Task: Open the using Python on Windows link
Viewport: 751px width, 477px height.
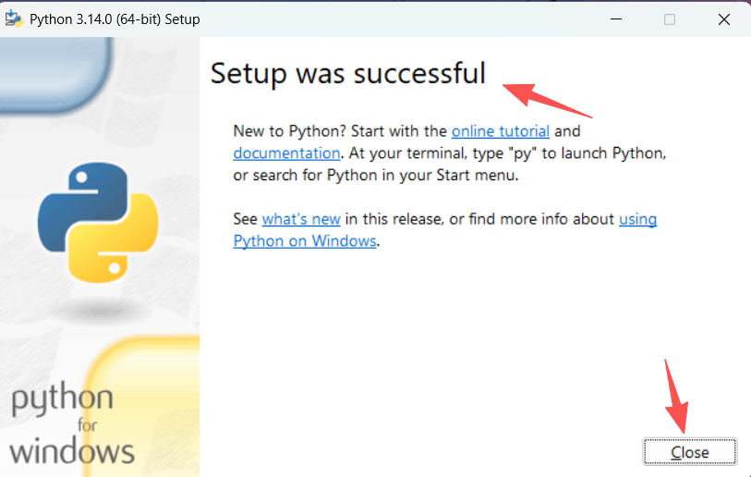Action: coord(305,241)
